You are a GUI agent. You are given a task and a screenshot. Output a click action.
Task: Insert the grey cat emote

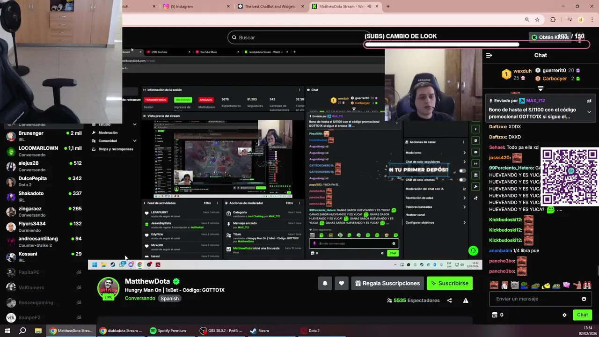514,285
